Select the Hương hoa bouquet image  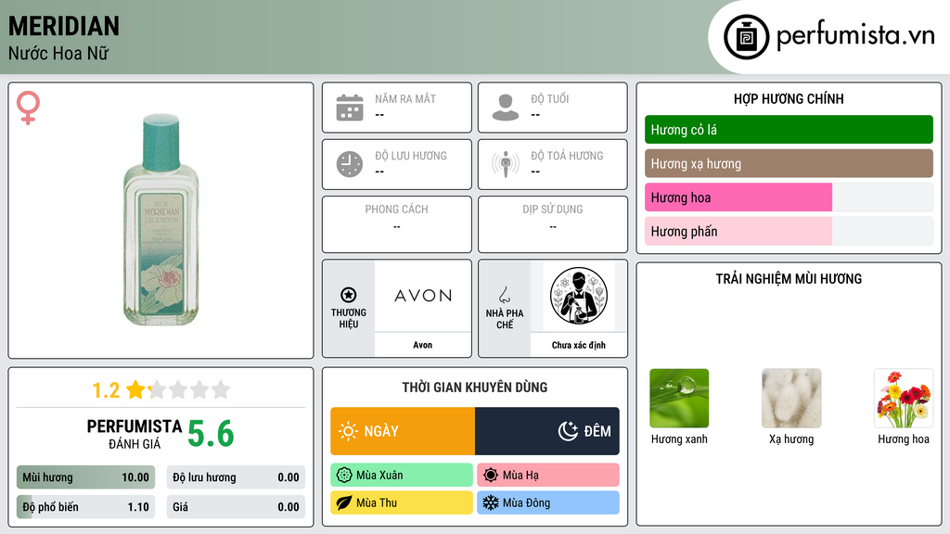[904, 399]
